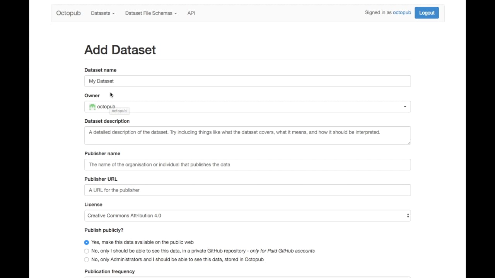Viewport: 495px width, 278px height.
Task: Click the 'Add Dataset' heading
Action: coord(120,50)
